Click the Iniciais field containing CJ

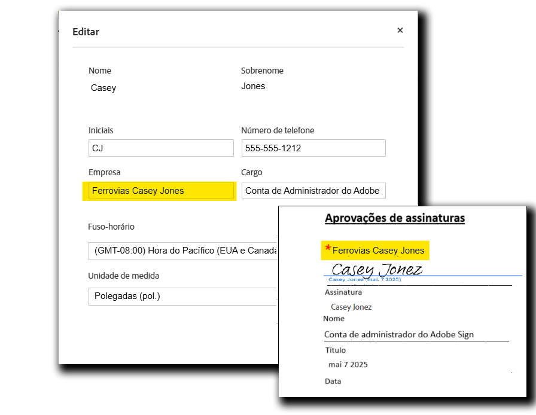pyautogui.click(x=161, y=148)
